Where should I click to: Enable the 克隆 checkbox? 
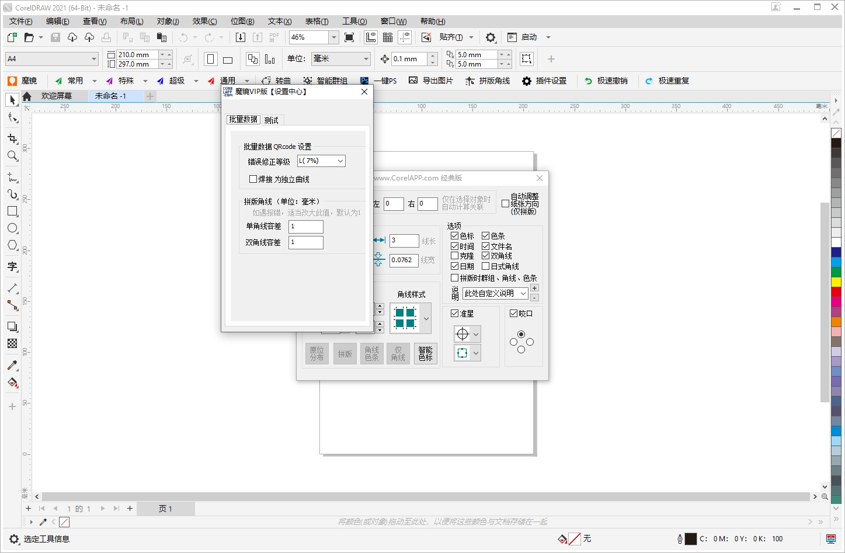(x=454, y=256)
